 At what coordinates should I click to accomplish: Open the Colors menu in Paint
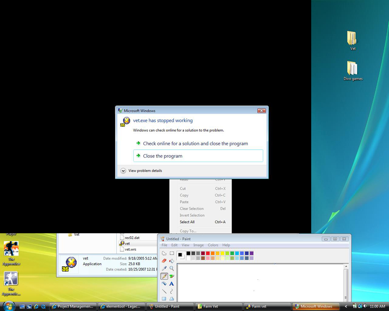coord(213,245)
